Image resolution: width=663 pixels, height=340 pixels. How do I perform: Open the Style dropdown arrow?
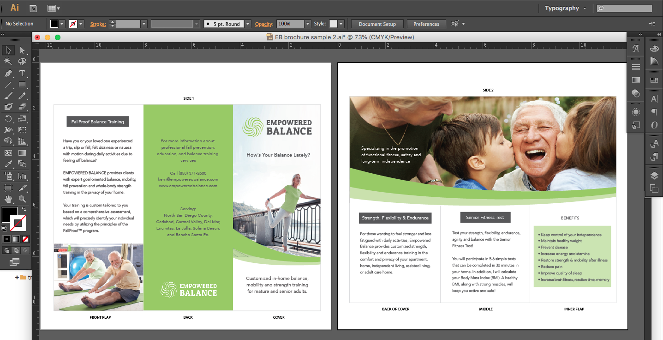(x=341, y=24)
